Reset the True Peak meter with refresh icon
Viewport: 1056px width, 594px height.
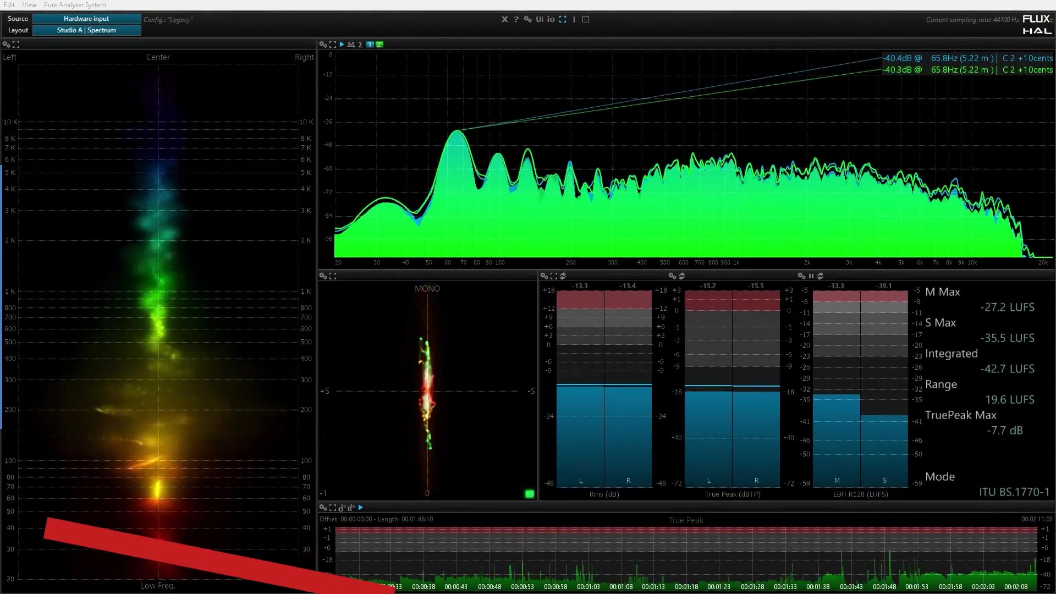pos(681,276)
